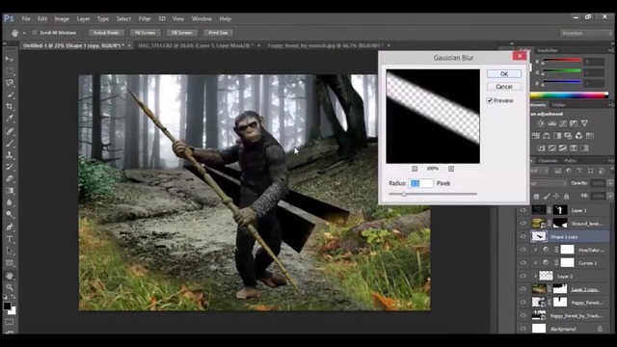Open the tool preset picker arrow
This screenshot has width=617, height=347.
click(x=23, y=33)
